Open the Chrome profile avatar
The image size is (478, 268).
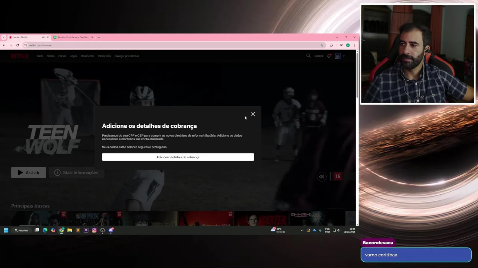(x=348, y=45)
